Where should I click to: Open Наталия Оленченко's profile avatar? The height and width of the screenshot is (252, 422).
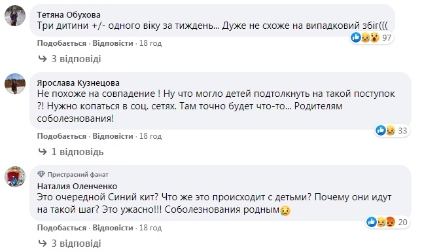pyautogui.click(x=15, y=177)
